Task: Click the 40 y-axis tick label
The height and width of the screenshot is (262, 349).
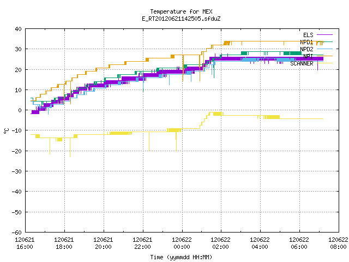Action: coord(18,29)
